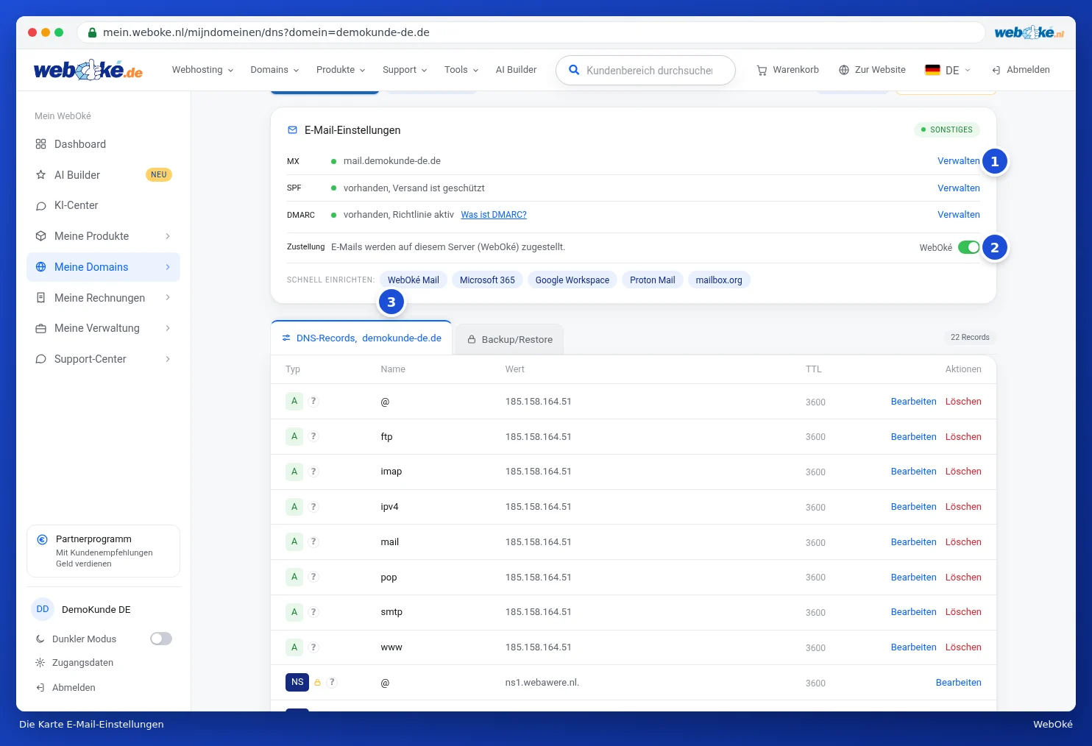Screen dimensions: 1092x746
Task: Click the Meine Produkte box icon
Action: [40, 236]
